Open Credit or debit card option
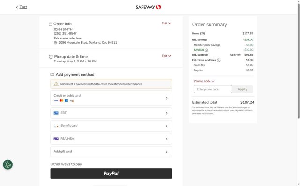The height and width of the screenshot is (186, 300). (x=111, y=98)
